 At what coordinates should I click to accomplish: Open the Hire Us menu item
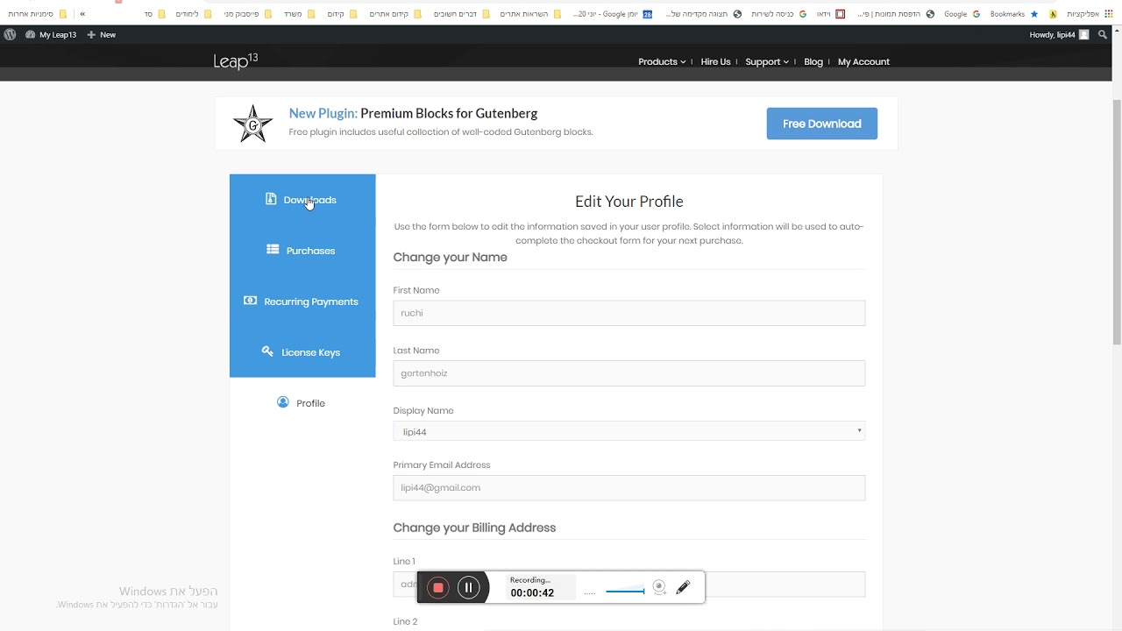coord(715,61)
